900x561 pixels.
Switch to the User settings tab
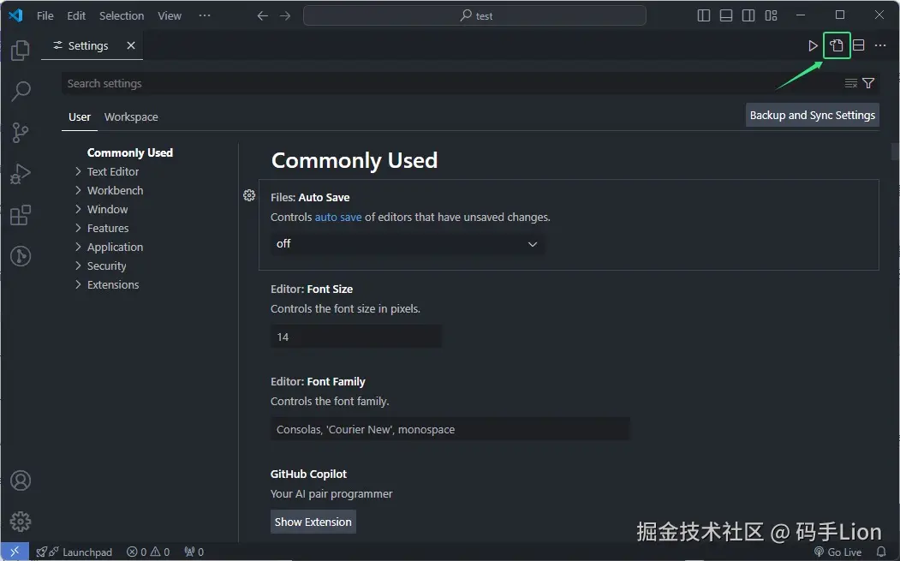tap(79, 117)
